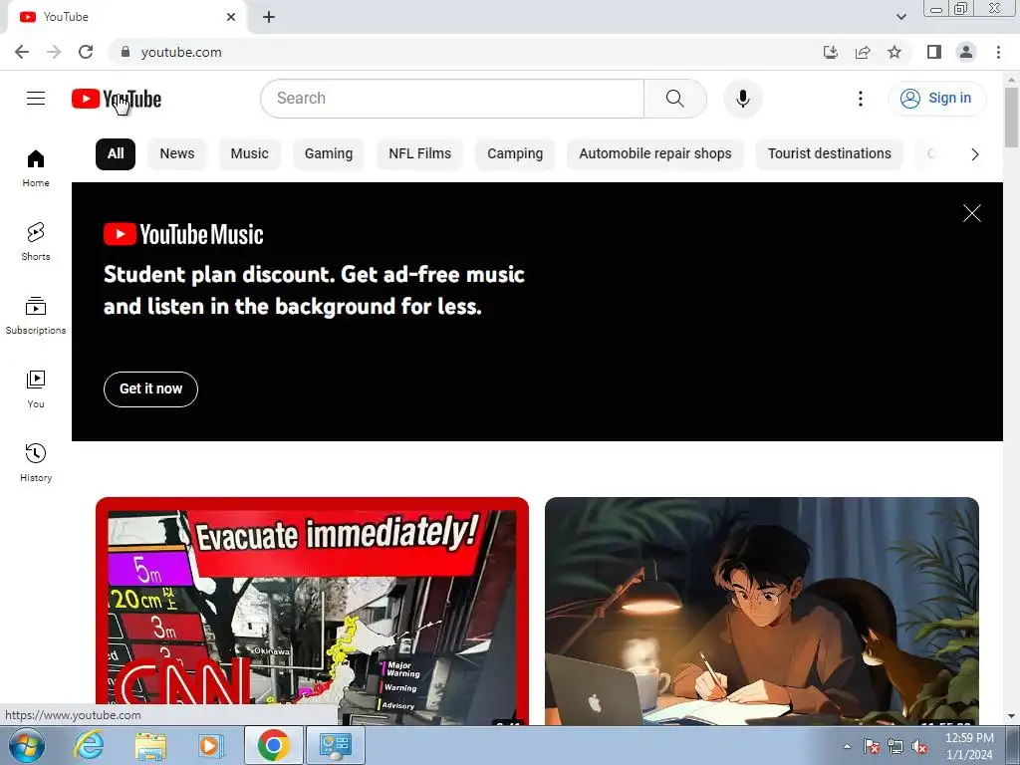Open Subscriptions from sidebar
This screenshot has width=1020, height=765.
[36, 315]
